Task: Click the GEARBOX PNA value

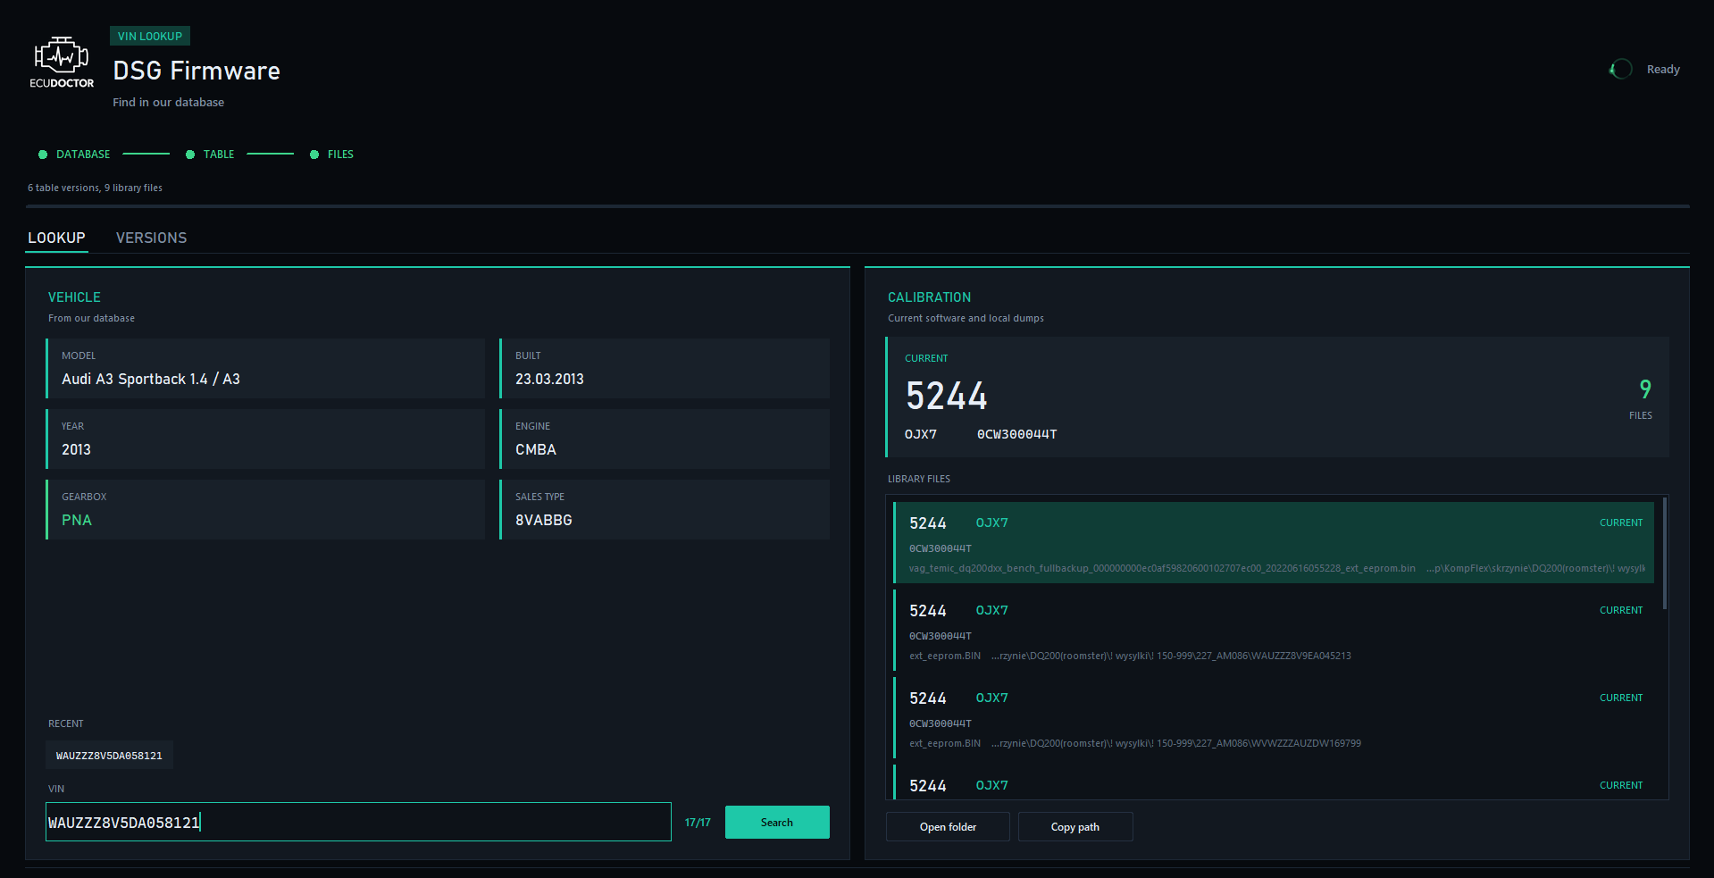Action: click(x=77, y=520)
